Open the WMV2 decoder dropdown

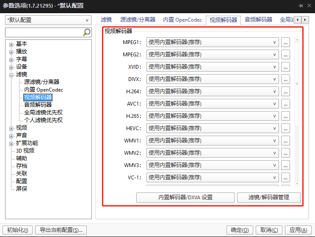coord(213,153)
